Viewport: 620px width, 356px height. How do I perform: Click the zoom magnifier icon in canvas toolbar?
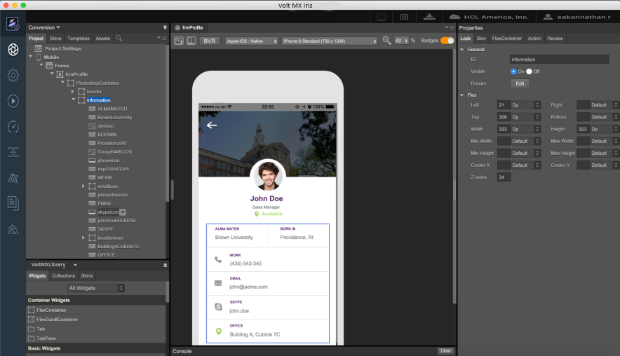tap(386, 41)
